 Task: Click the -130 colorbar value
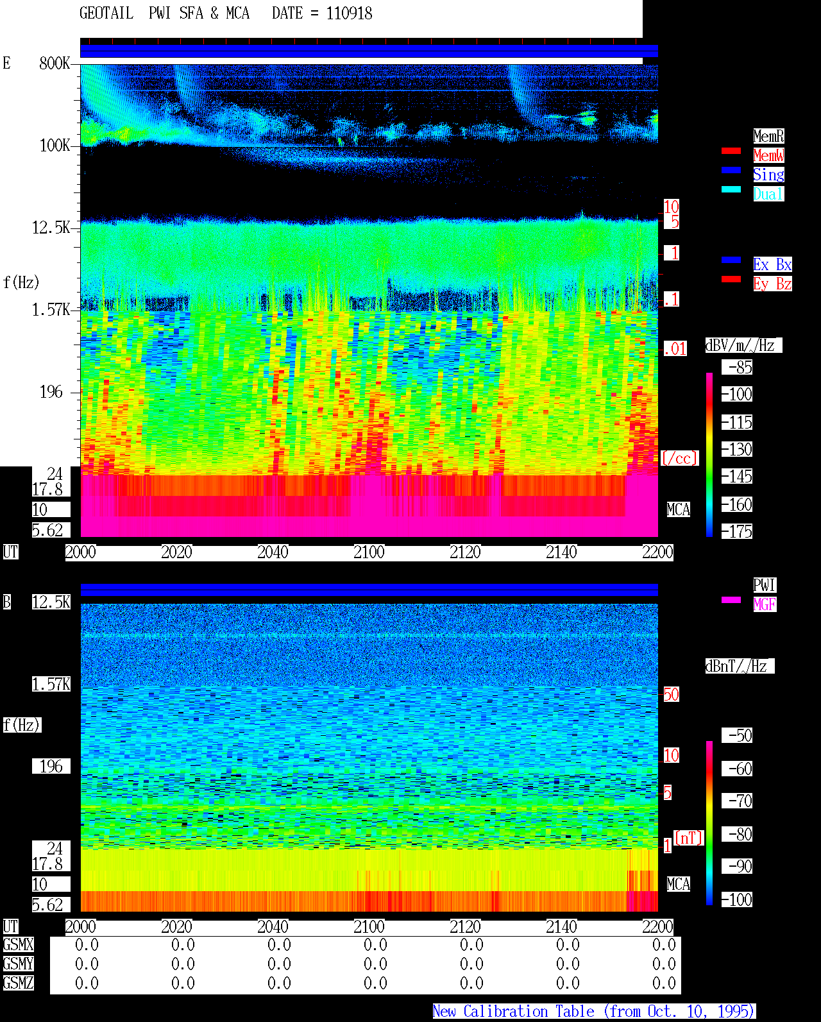737,449
